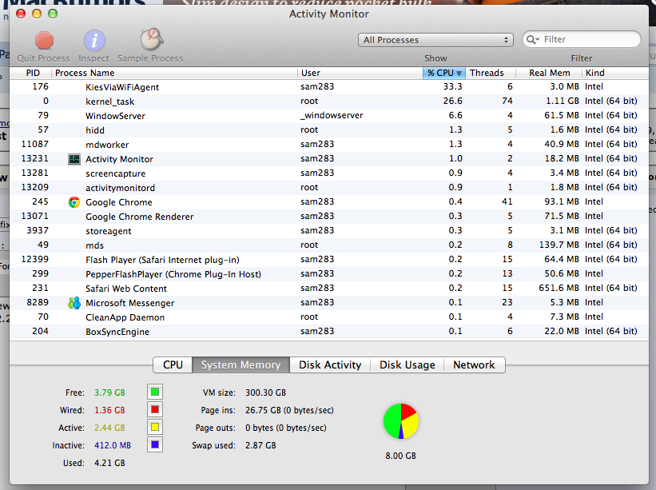Click the memory usage pie chart
Screen dimensions: 656x490
coord(401,421)
